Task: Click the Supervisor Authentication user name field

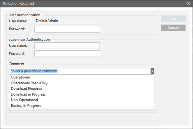Action: pos(67,46)
